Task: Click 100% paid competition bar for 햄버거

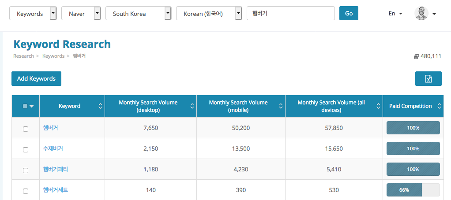Action: tap(413, 128)
